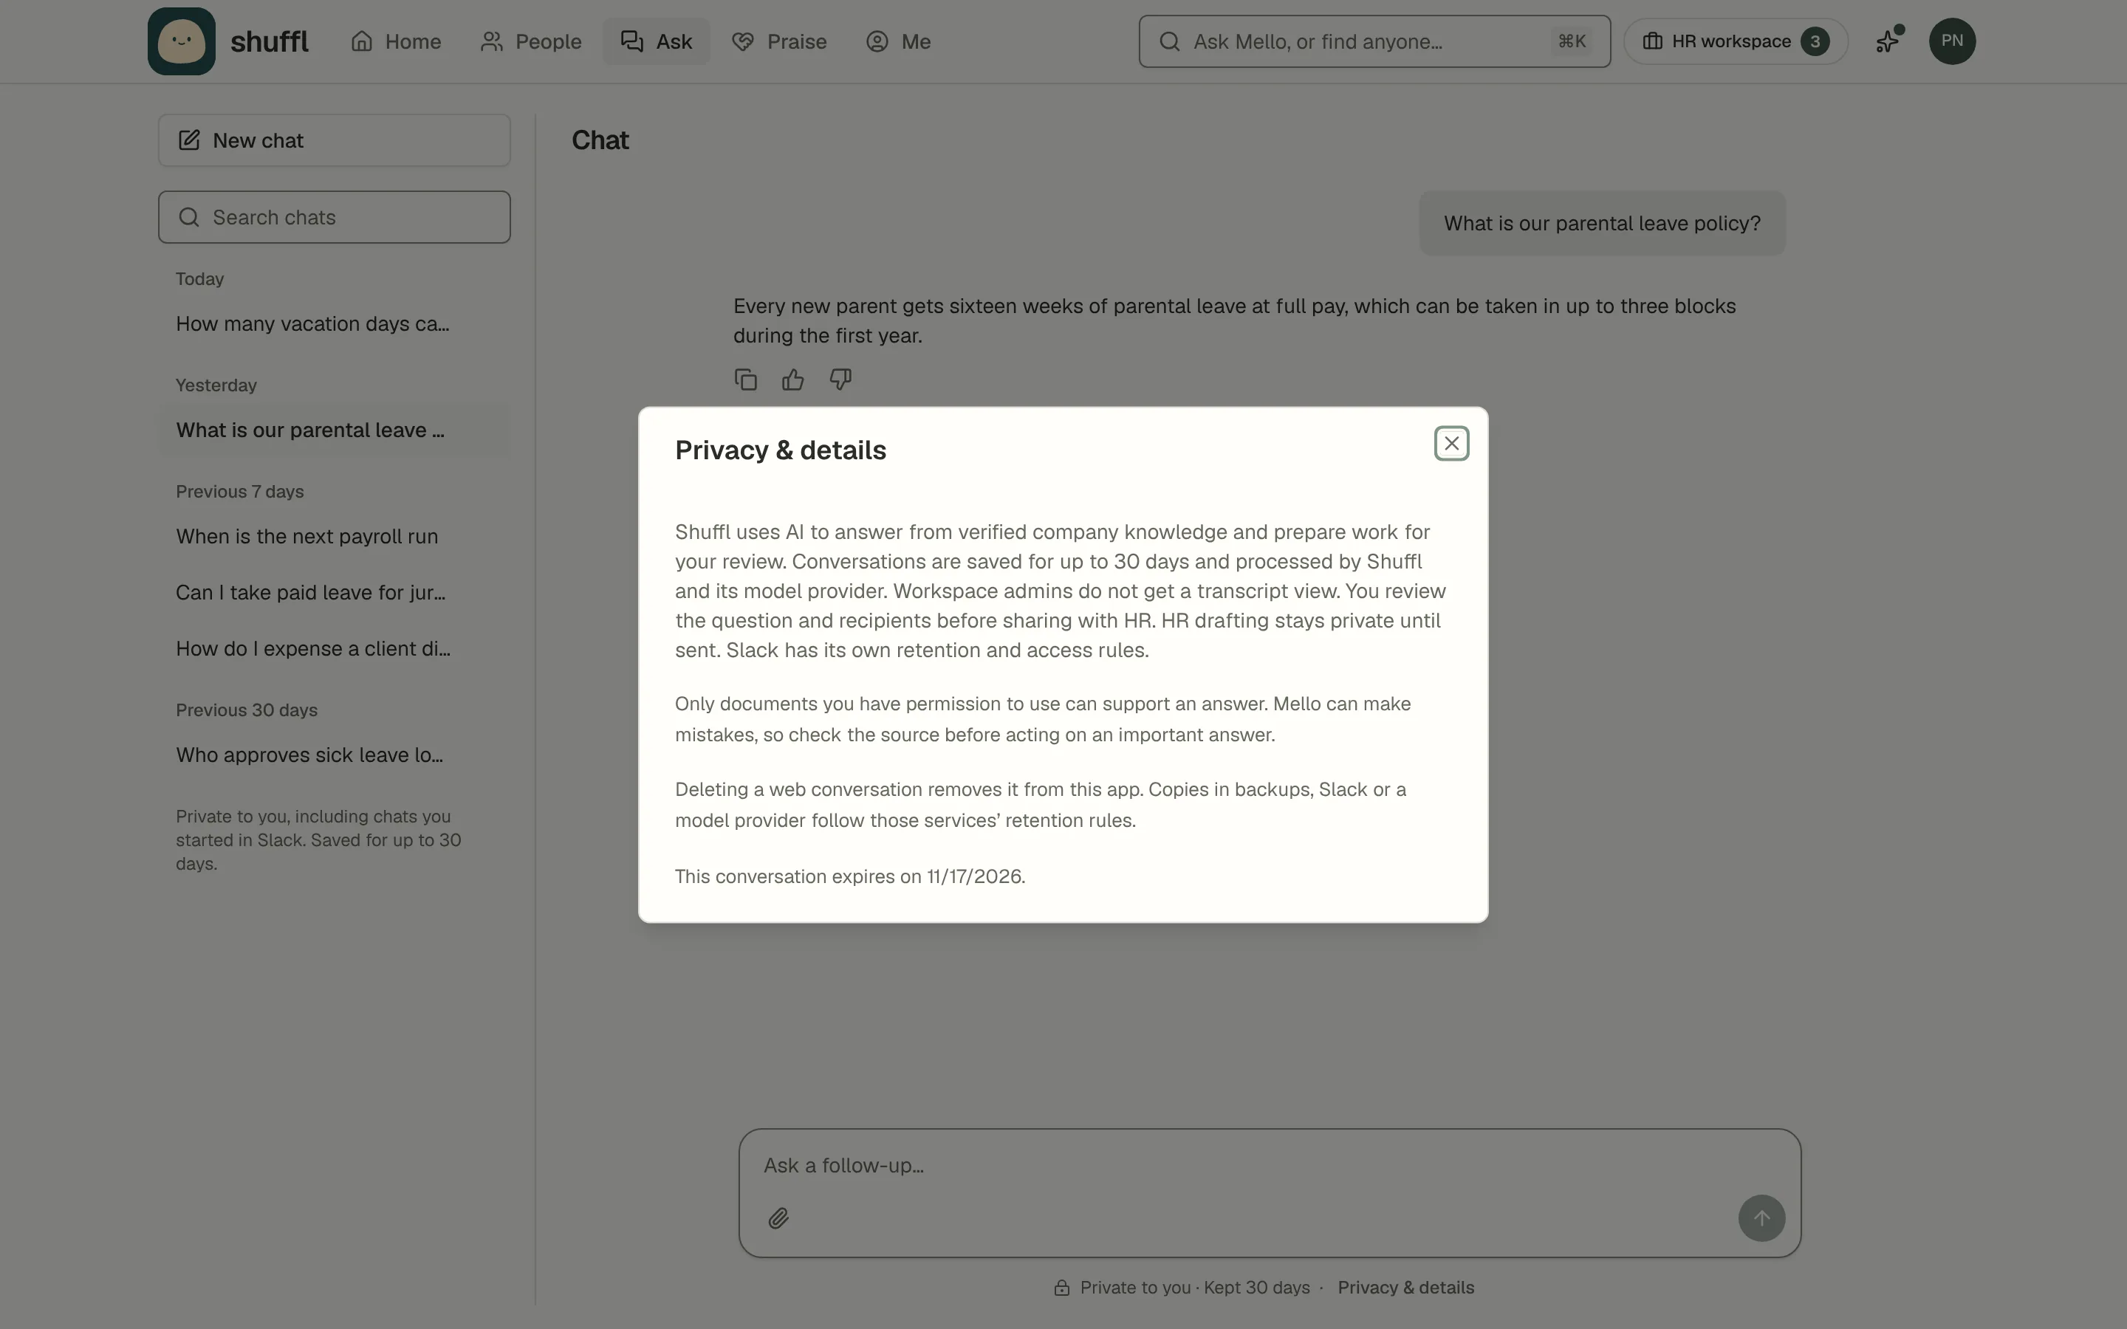Copy the parental leave answer
The image size is (2127, 1329).
coord(745,380)
